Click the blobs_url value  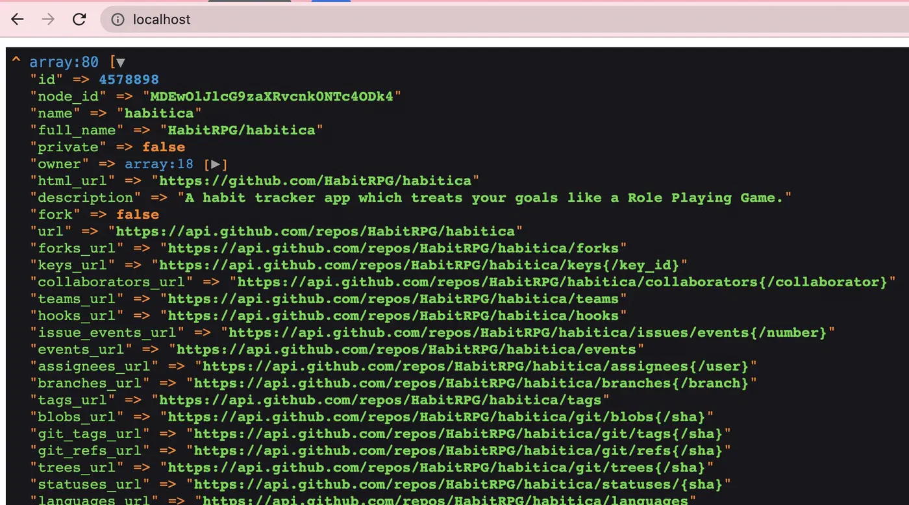436,417
